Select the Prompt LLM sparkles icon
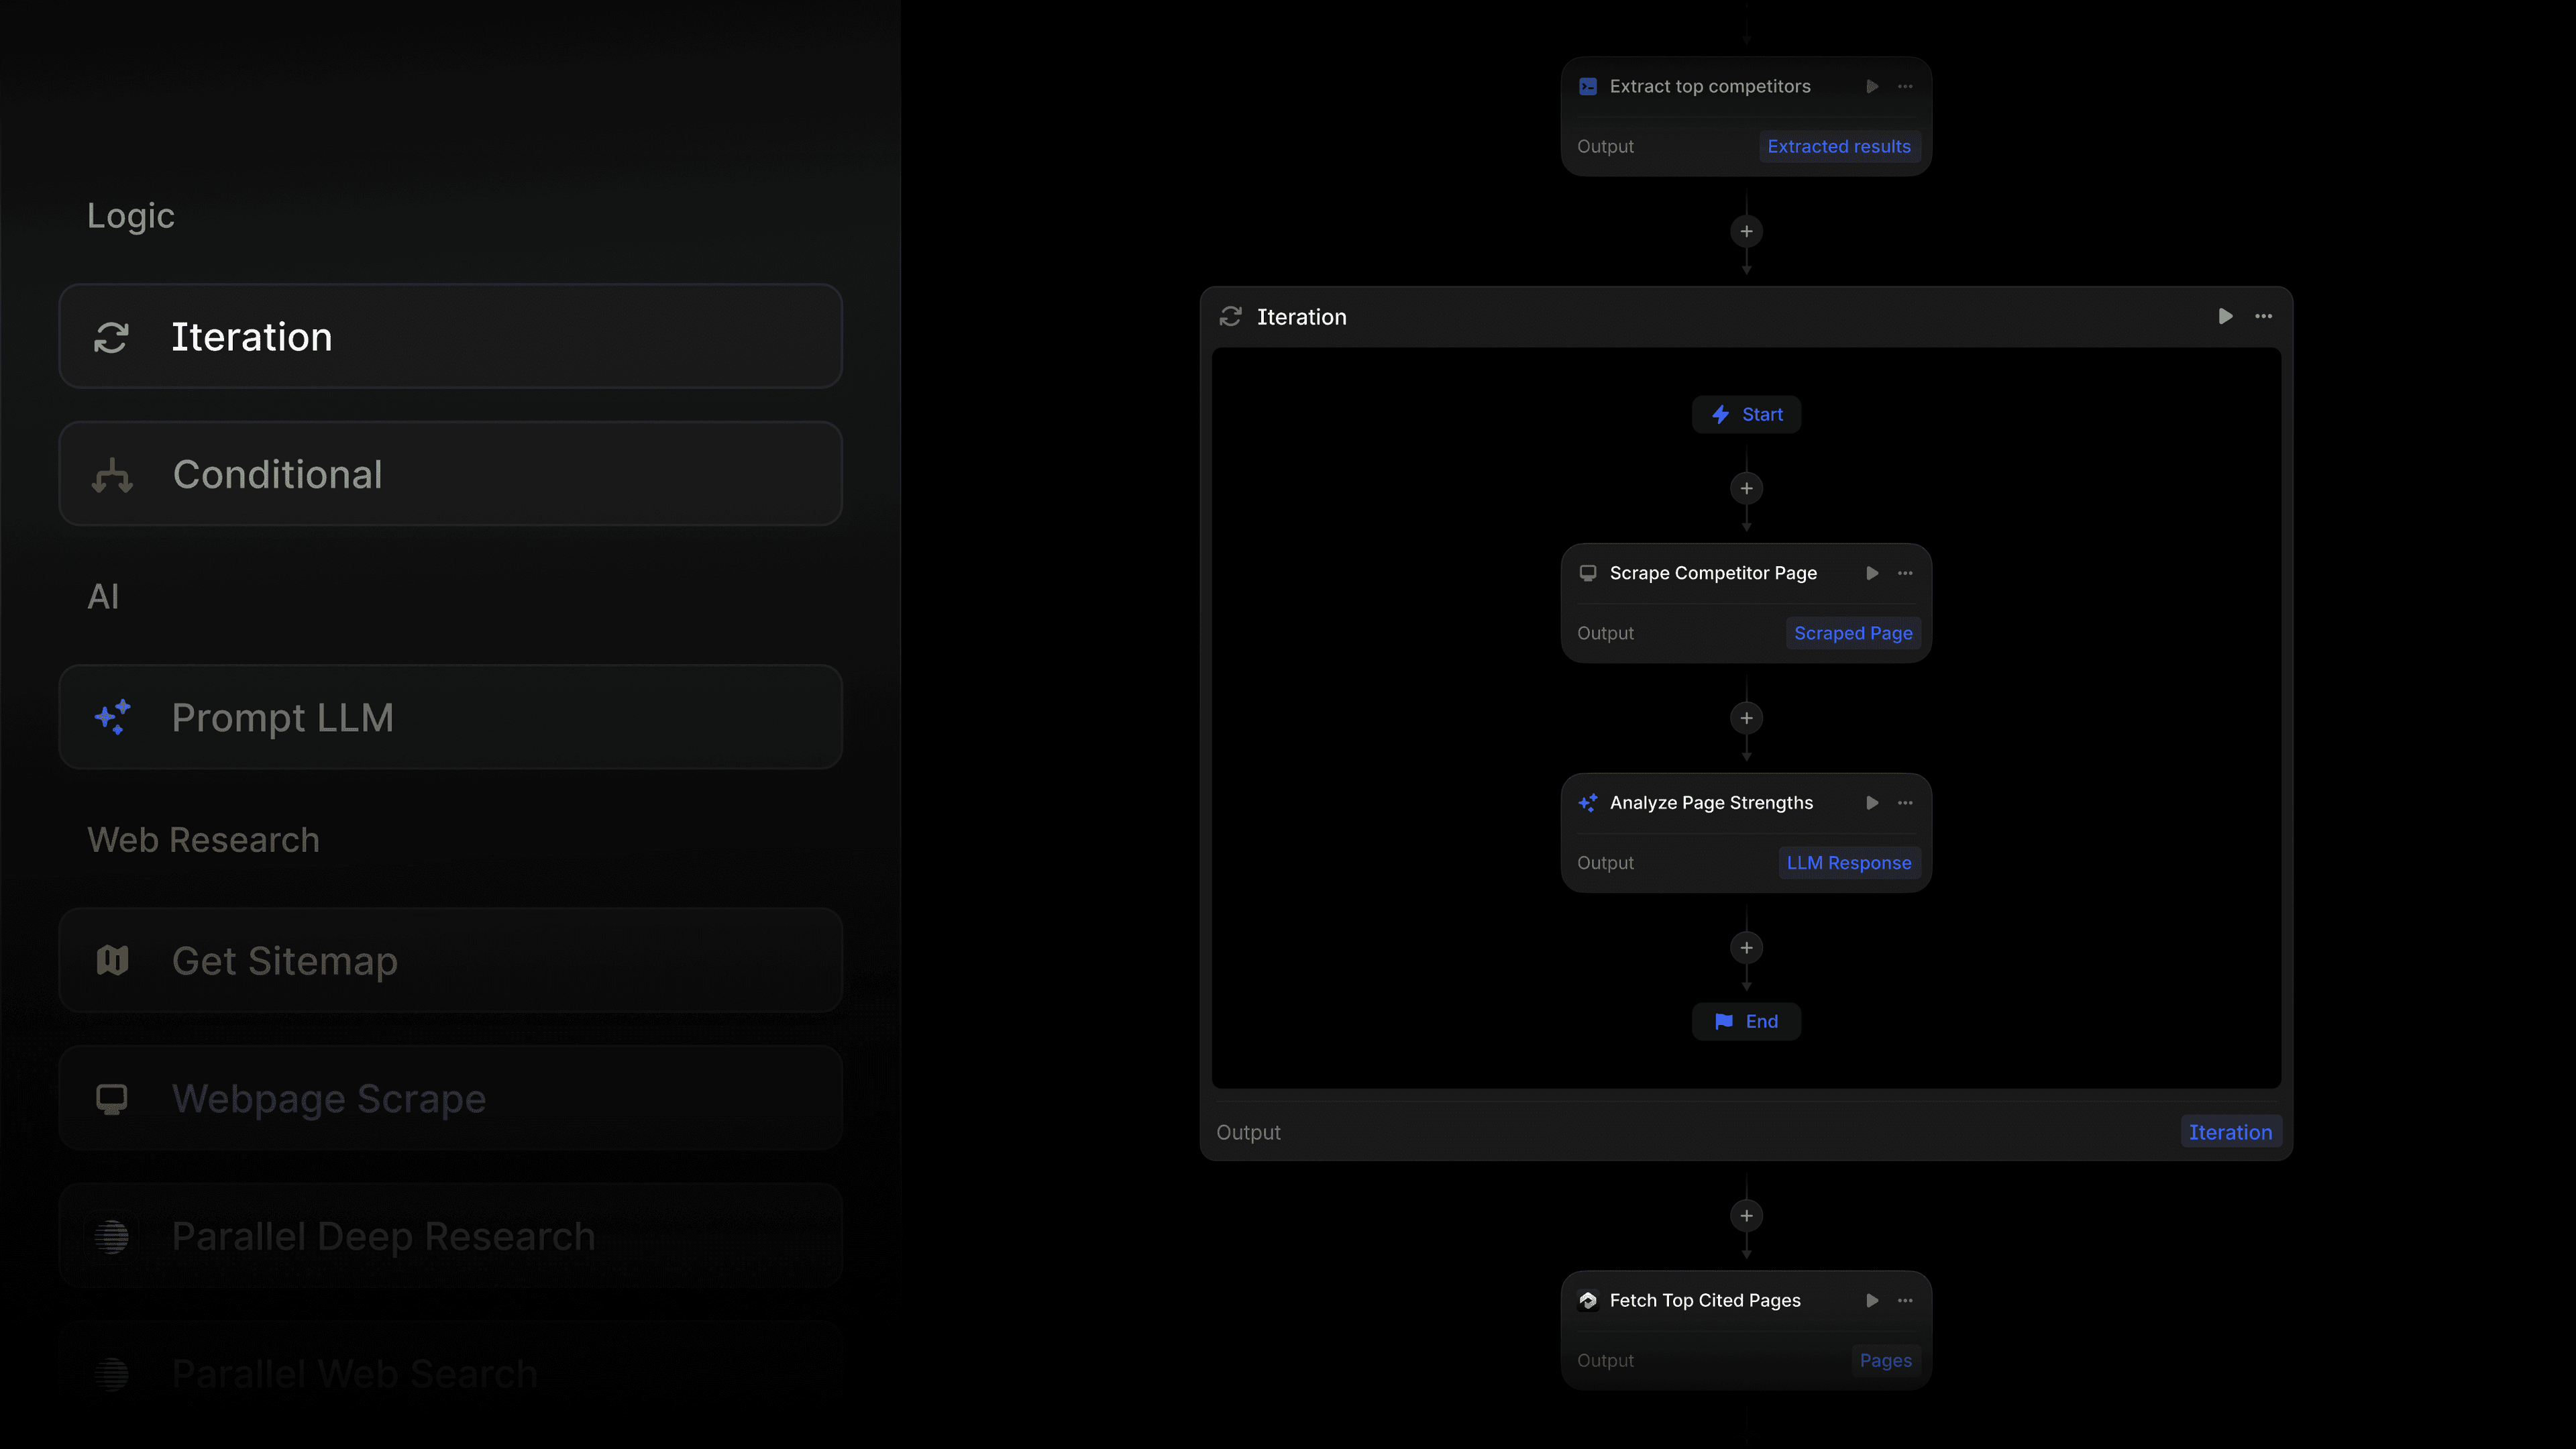This screenshot has height=1449, width=2576. [112, 717]
